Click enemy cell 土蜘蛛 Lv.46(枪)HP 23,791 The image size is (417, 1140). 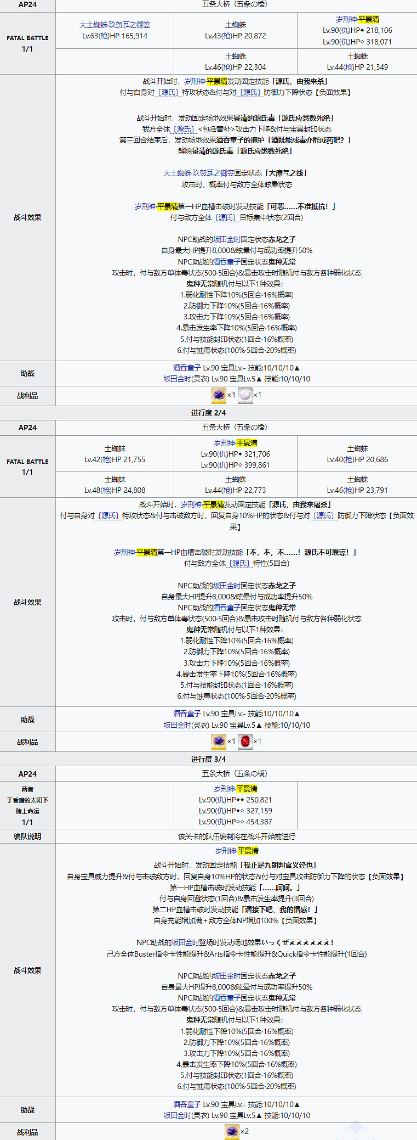pyautogui.click(x=357, y=485)
